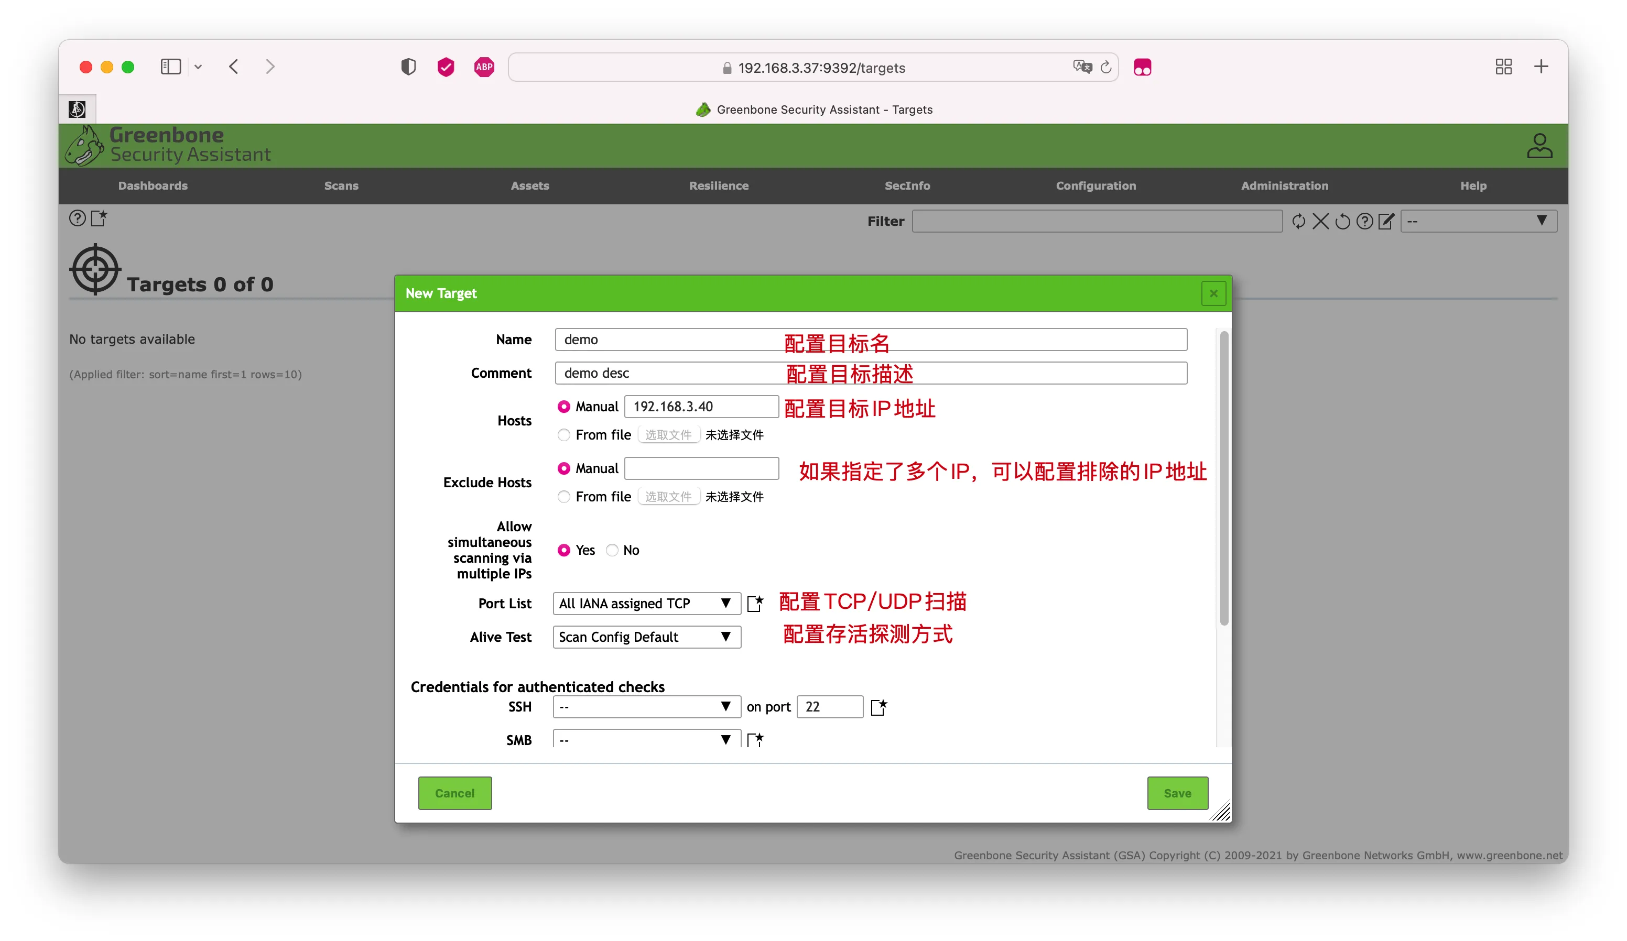
Task: Create new SSH credential icon
Action: coord(878,707)
